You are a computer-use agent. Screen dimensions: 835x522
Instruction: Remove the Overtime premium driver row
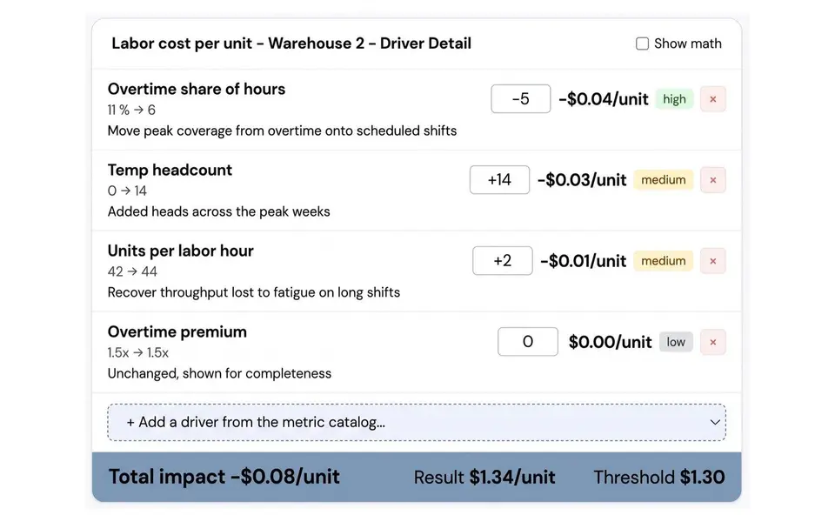[713, 342]
